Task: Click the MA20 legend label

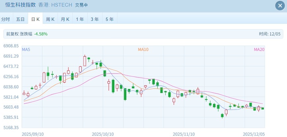Action: [x=259, y=49]
